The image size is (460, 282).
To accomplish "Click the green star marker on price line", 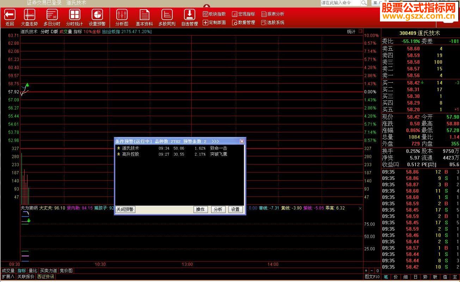I will click(x=27, y=85).
